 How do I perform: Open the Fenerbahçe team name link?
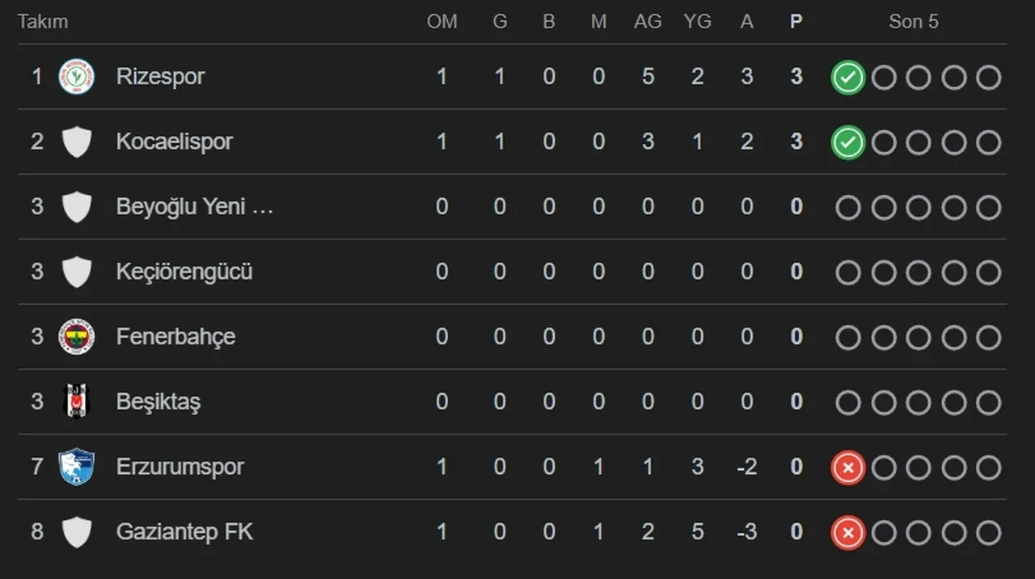coord(175,336)
